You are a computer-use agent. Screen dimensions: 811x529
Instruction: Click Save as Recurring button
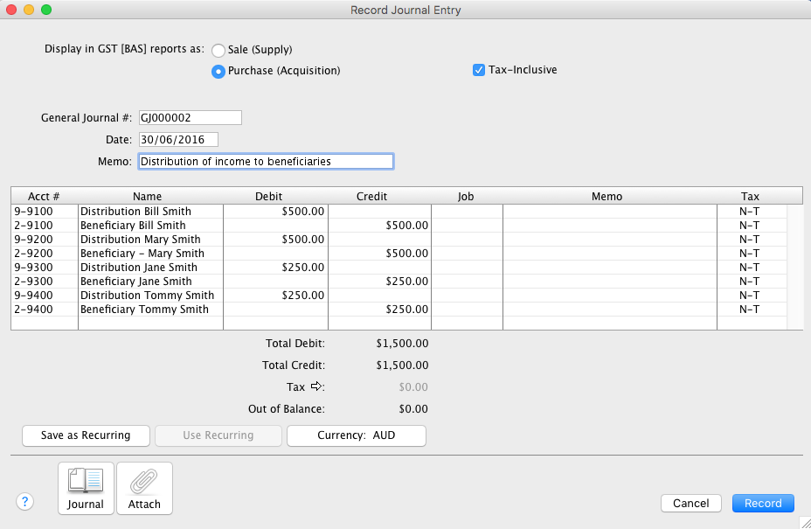coord(86,435)
